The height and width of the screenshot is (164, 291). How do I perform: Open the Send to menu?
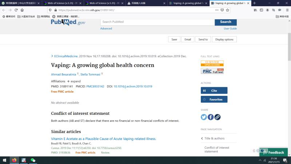pos(203,39)
